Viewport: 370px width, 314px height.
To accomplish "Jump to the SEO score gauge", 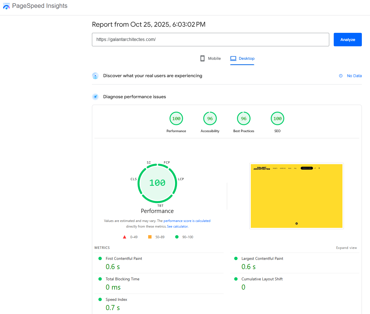I will pyautogui.click(x=277, y=119).
